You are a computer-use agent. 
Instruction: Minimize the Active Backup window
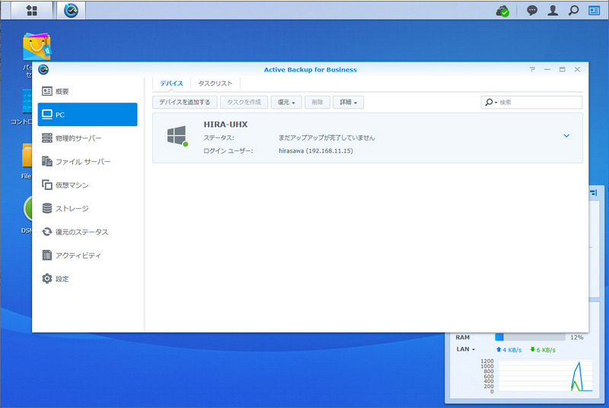pos(547,69)
